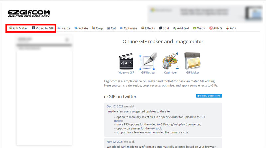Open the Optimizer text link
The width and height of the screenshot is (266, 148).
(x=170, y=72)
